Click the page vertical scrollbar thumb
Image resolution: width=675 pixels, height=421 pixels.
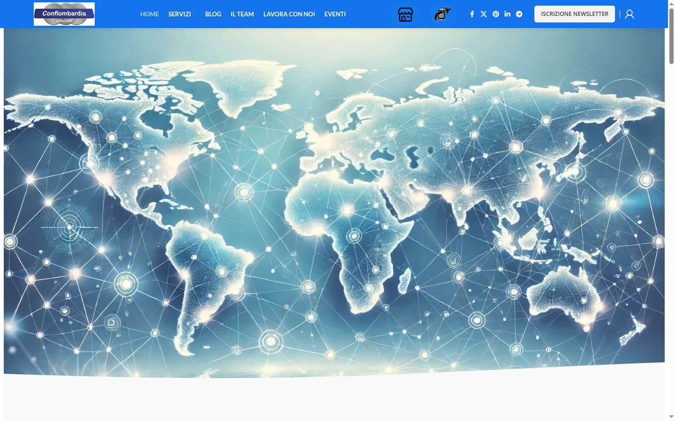(x=671, y=36)
